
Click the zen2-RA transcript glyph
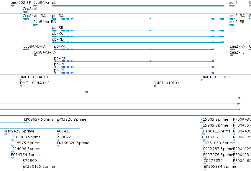[x=232, y=19]
